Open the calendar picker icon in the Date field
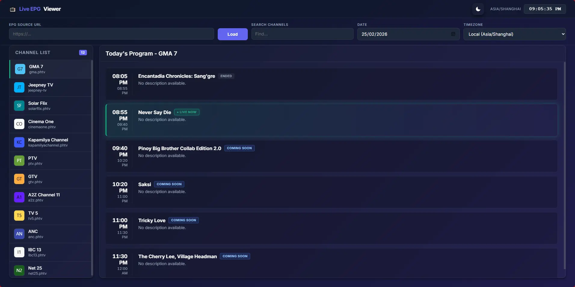 click(x=453, y=34)
